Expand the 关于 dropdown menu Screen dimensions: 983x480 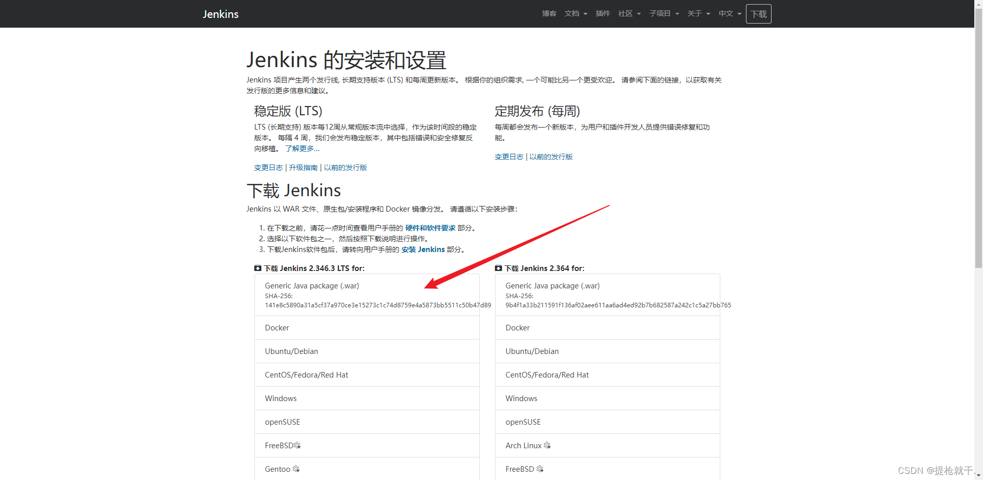[x=699, y=14]
